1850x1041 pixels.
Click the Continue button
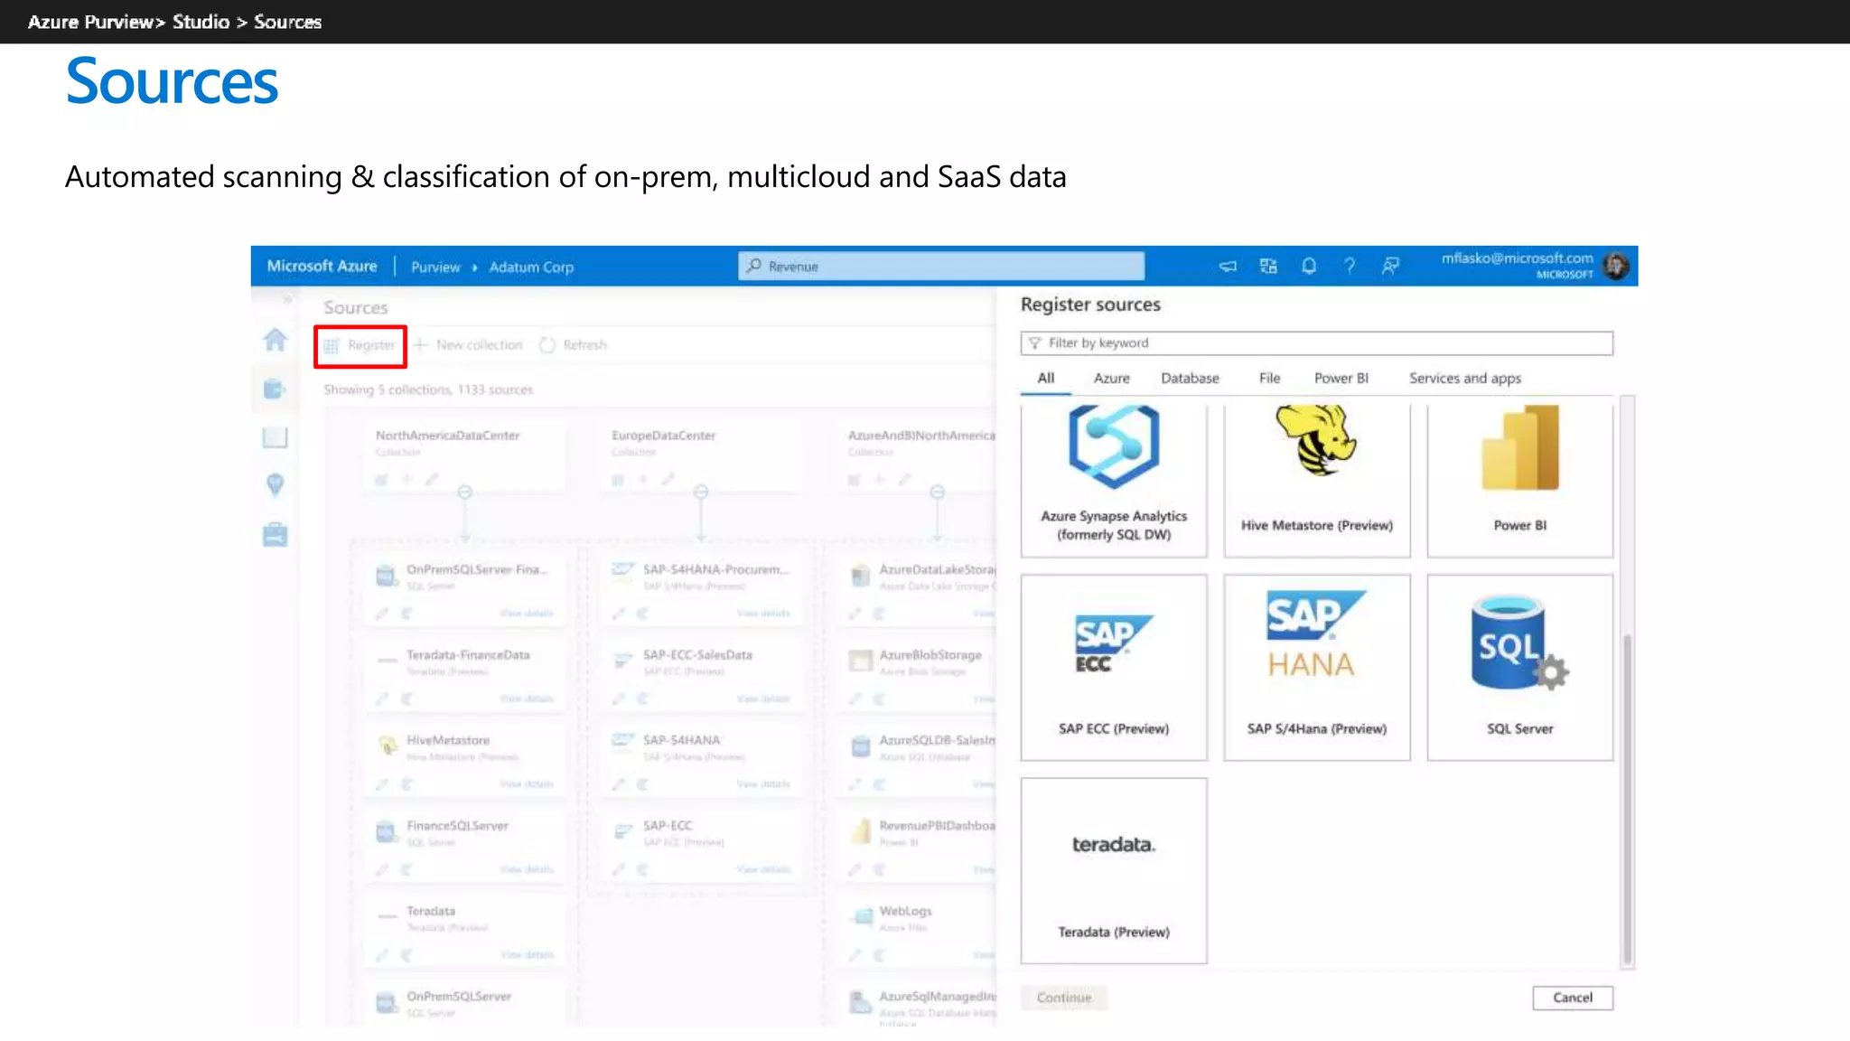tap(1063, 997)
